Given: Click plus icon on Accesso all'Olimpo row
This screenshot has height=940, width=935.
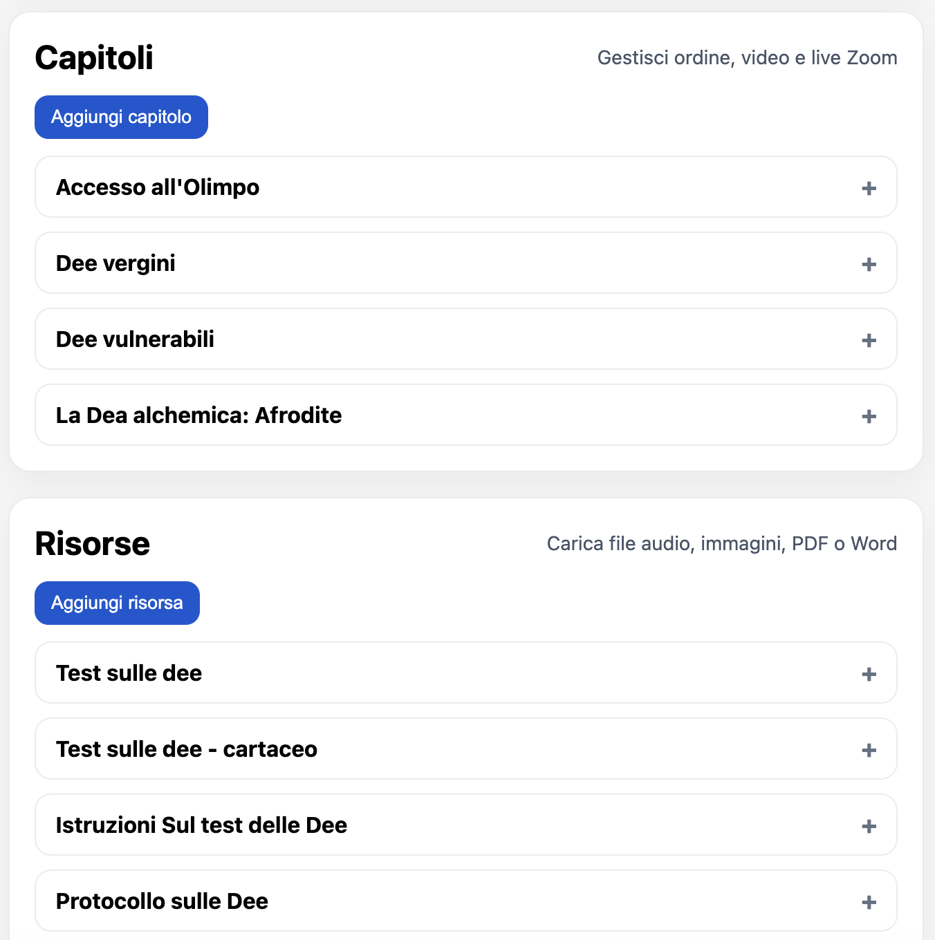Looking at the screenshot, I should tap(869, 188).
